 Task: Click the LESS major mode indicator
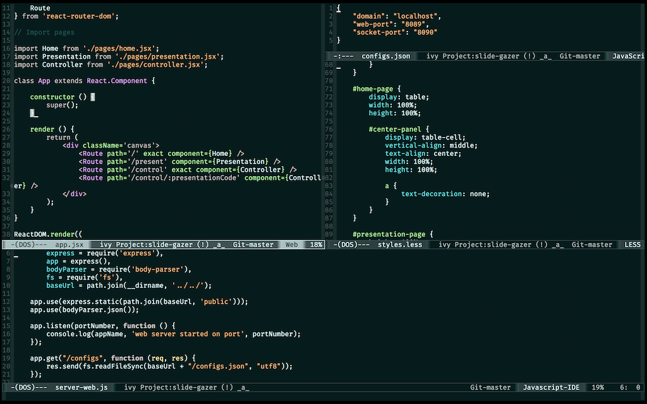pos(632,244)
